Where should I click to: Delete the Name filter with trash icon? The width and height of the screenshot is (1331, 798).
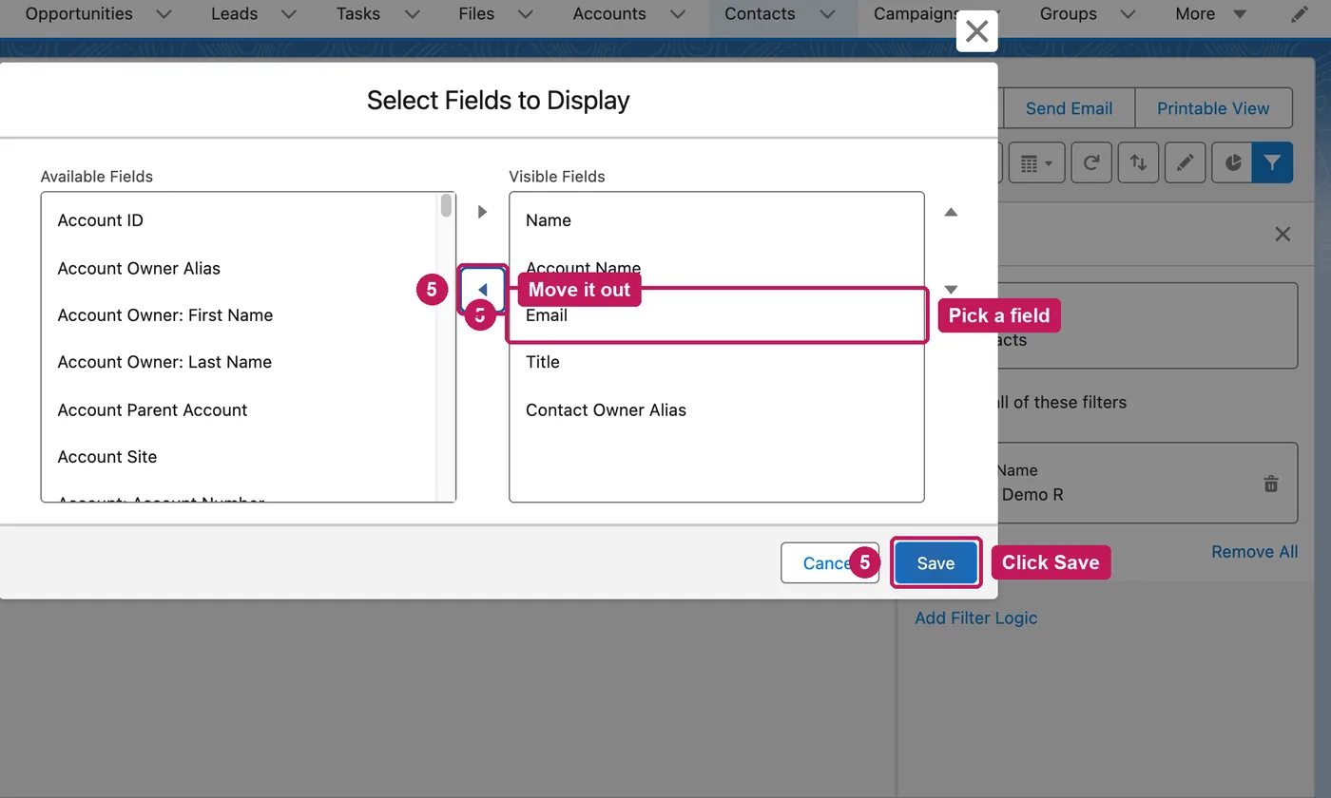point(1270,484)
